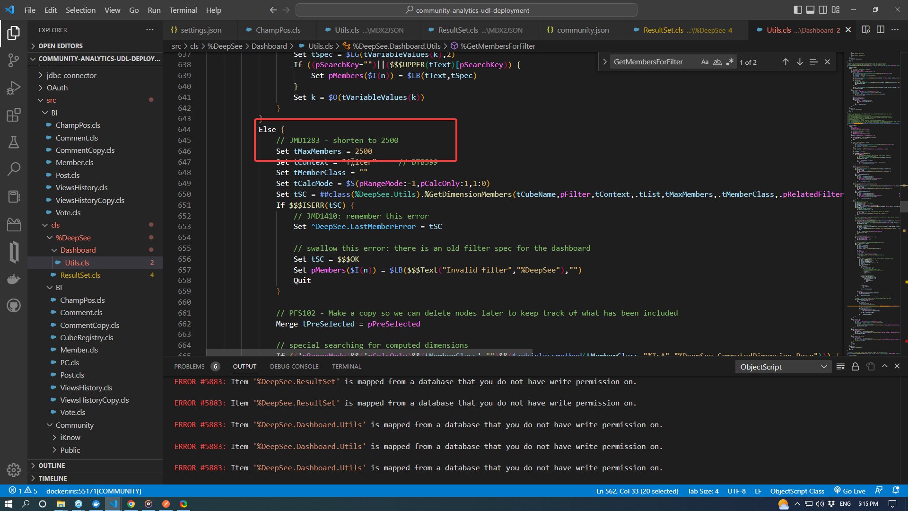
Task: Open the GitHub view in activity bar
Action: tap(14, 306)
